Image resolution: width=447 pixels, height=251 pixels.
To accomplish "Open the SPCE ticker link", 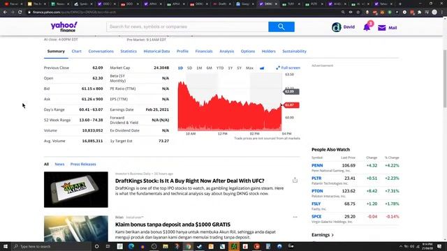I will pyautogui.click(x=316, y=217).
